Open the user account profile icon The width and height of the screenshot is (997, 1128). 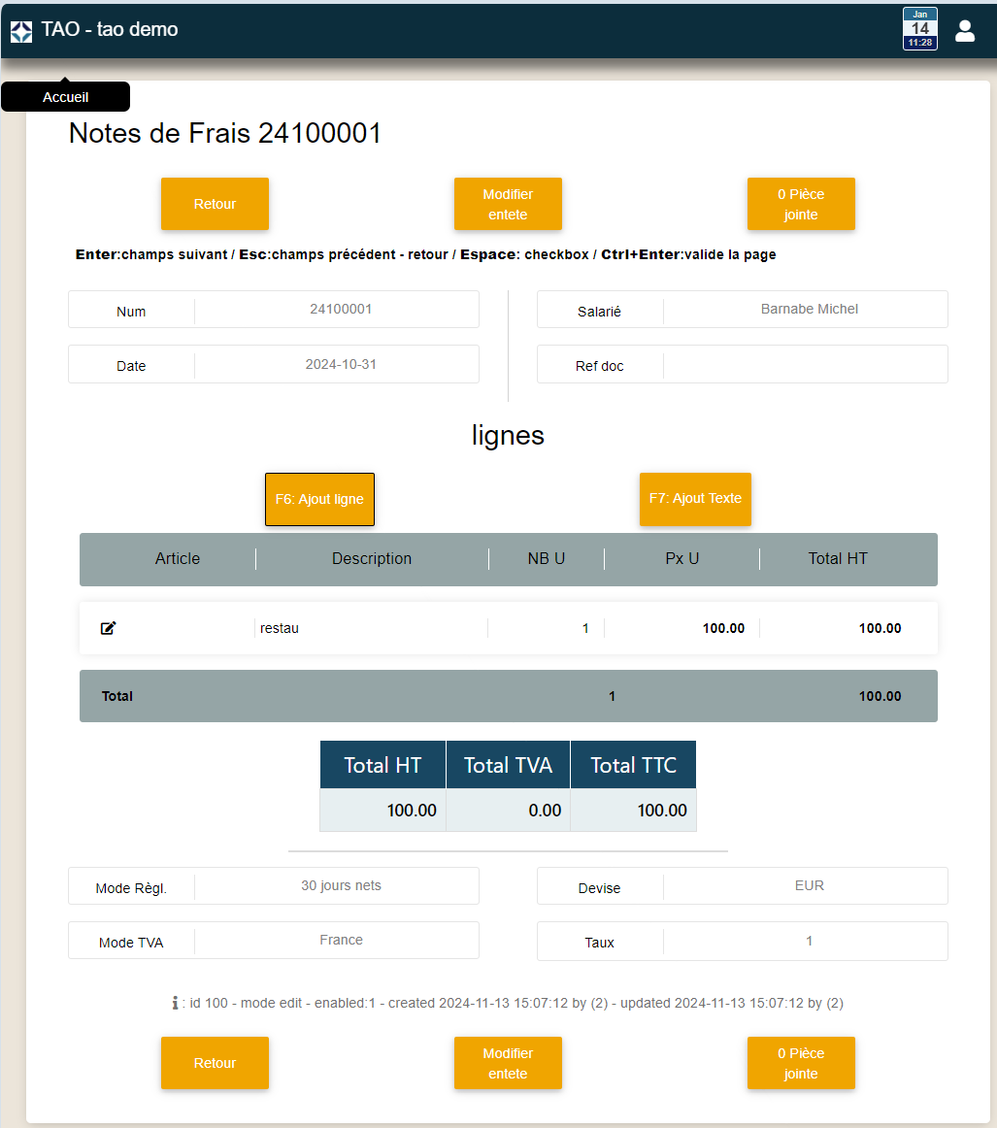click(964, 31)
